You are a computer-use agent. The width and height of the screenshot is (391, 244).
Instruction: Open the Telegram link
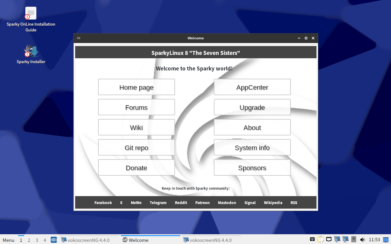[158, 203]
